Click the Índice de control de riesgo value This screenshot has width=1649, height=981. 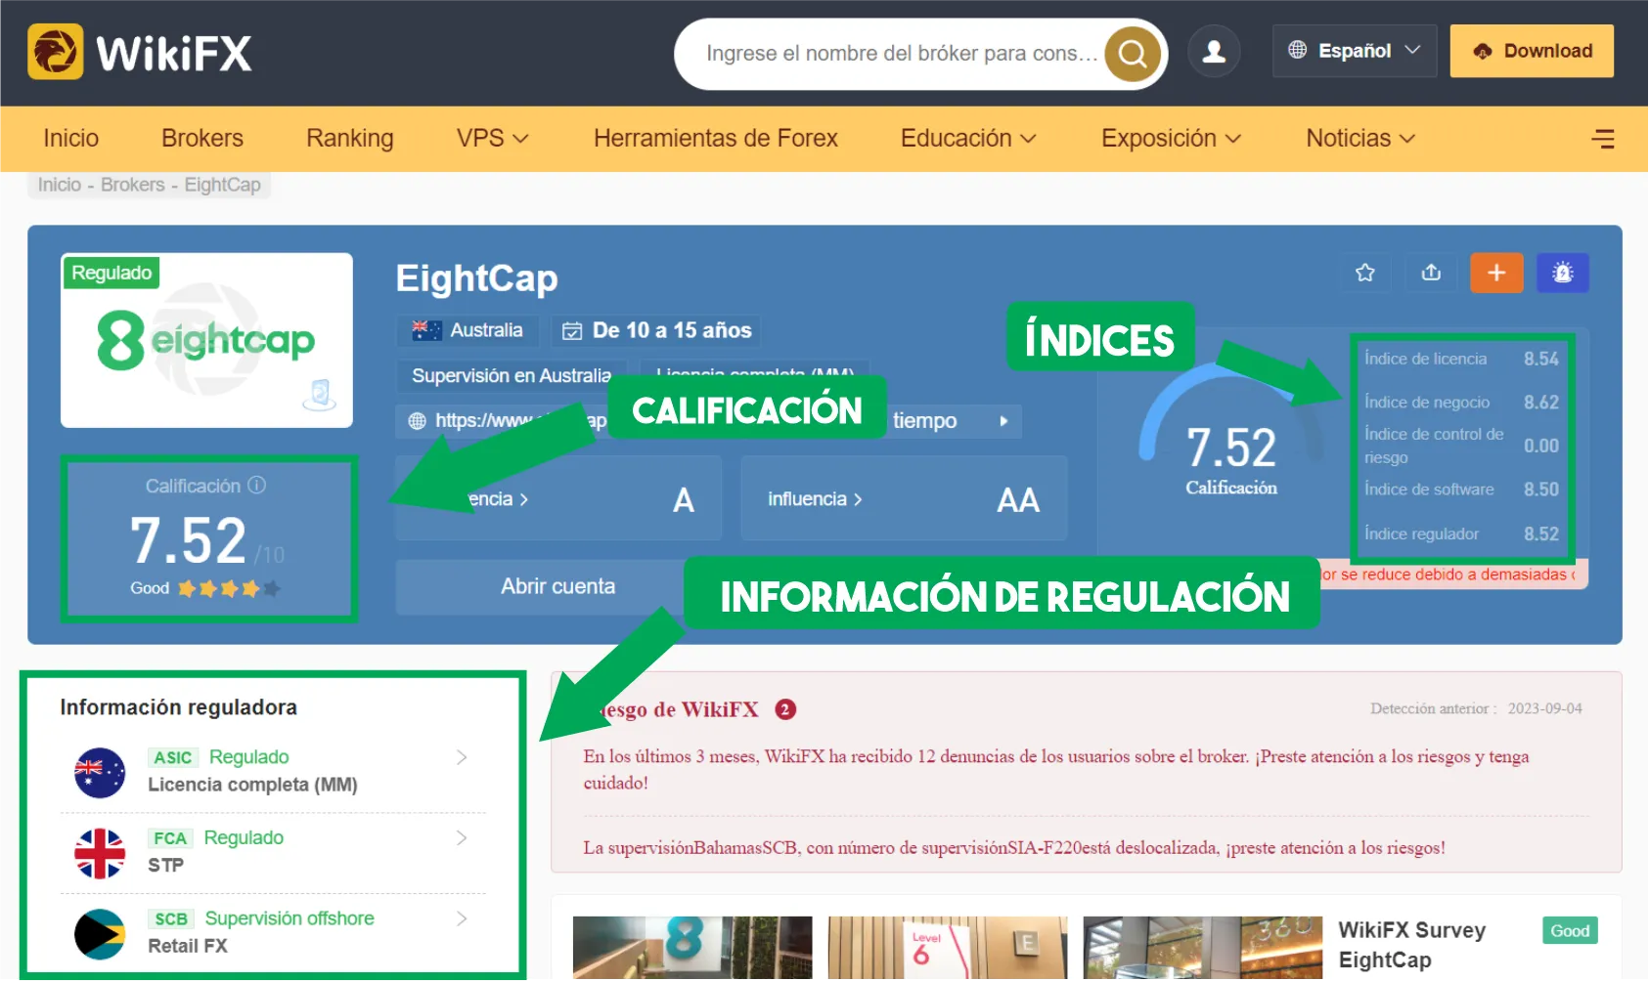[x=1541, y=446]
